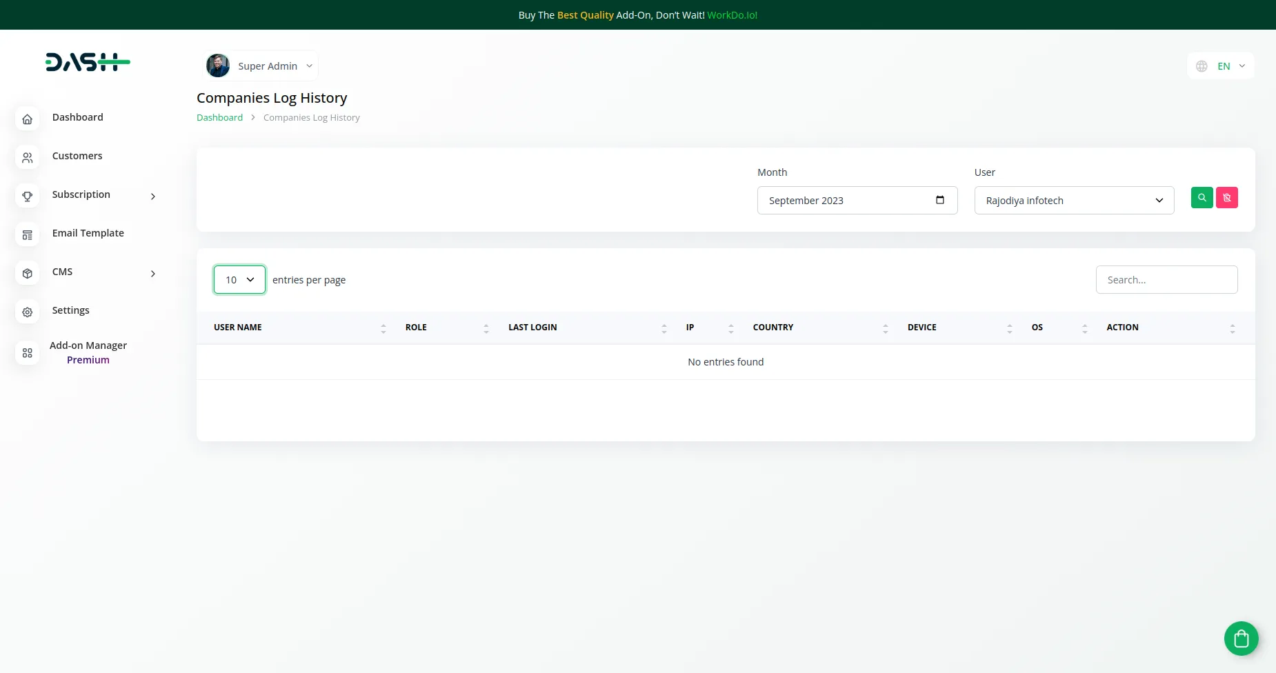
Task: Open the entries per page dropdown
Action: [x=239, y=280]
